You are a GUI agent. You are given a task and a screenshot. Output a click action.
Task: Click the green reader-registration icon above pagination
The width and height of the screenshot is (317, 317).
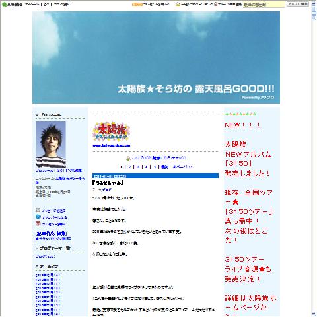128,158
